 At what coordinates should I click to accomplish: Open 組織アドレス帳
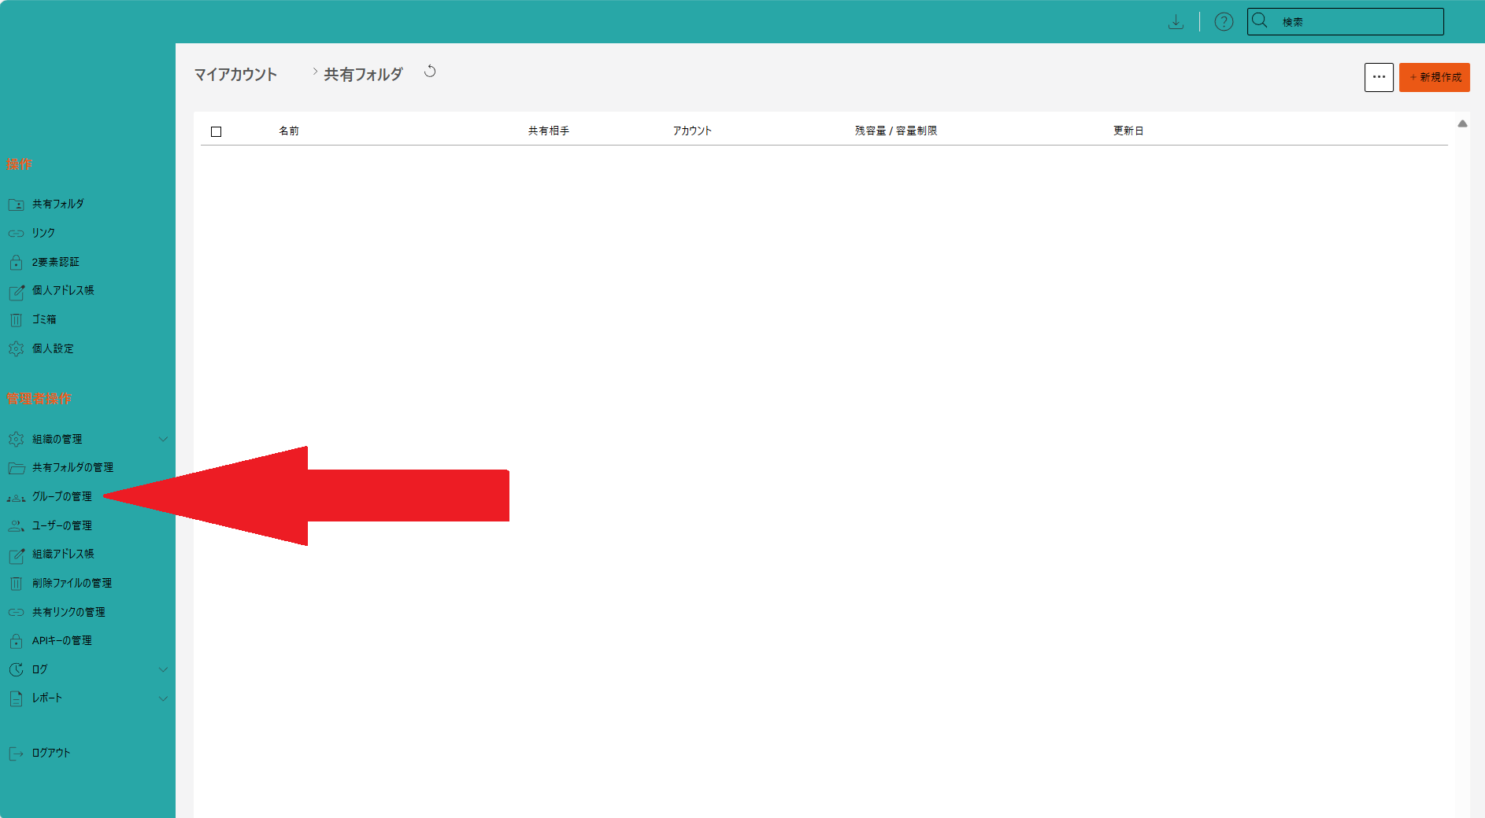click(x=63, y=554)
